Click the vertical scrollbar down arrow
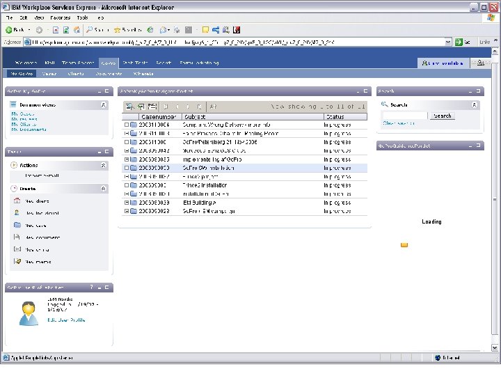Screen dimensions: 501x376 pyautogui.click(x=495, y=347)
